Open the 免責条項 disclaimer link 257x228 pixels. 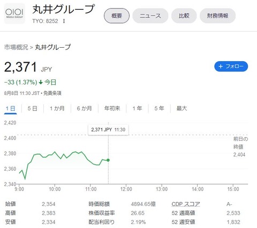pyautogui.click(x=52, y=93)
